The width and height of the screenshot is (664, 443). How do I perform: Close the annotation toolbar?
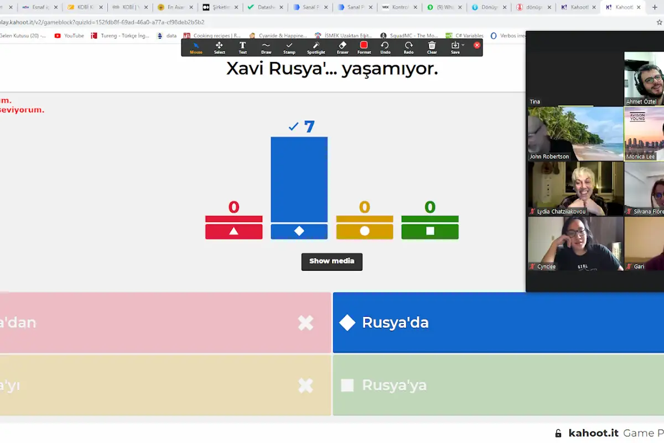477,45
